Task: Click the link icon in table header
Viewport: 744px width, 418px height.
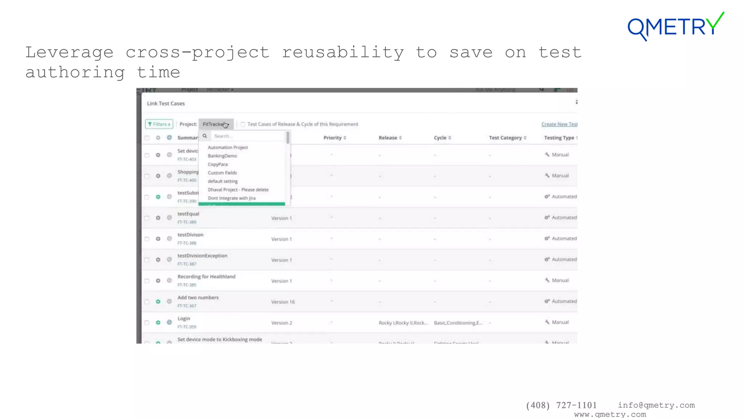Action: 169,138
